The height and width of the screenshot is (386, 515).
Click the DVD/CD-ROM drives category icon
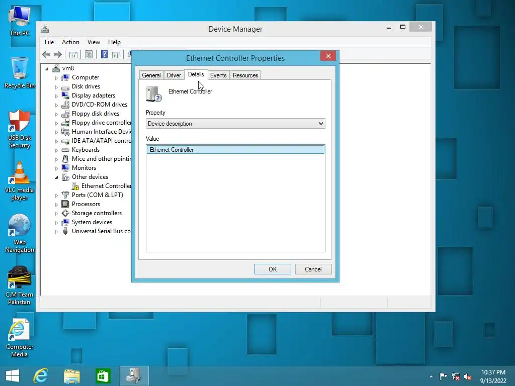[x=65, y=105]
